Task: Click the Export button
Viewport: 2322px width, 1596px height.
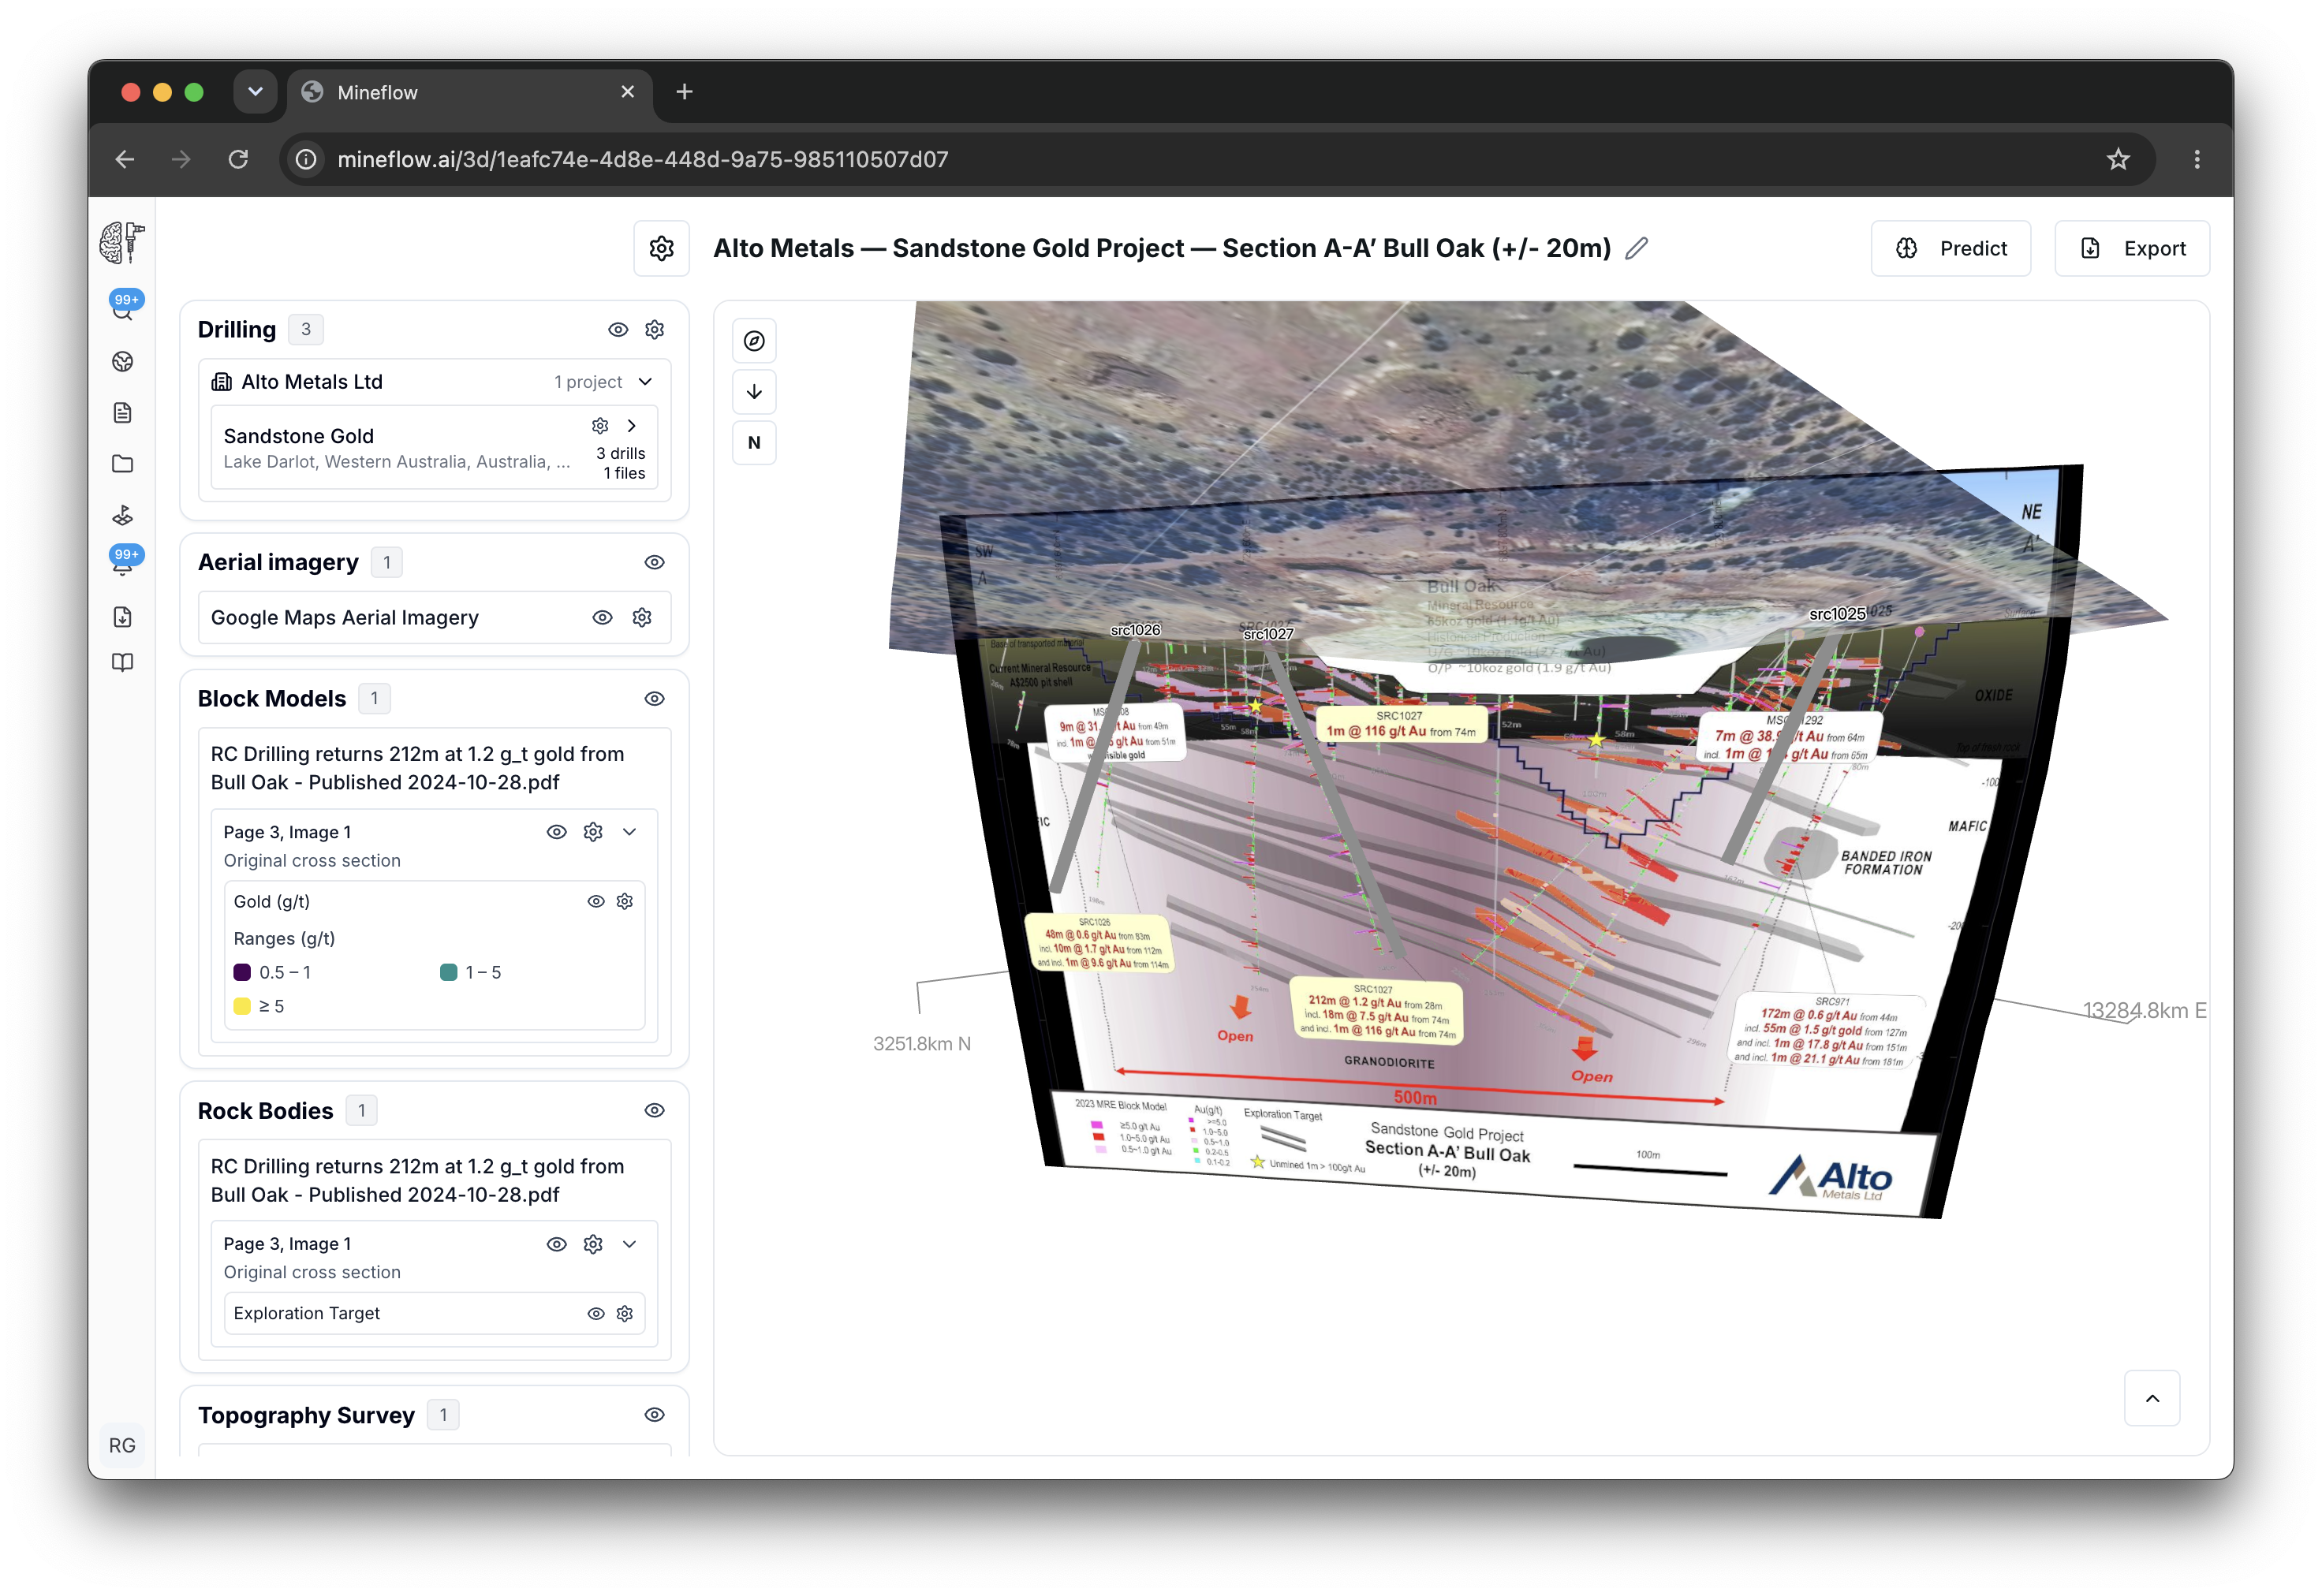Action: pyautogui.click(x=2132, y=248)
